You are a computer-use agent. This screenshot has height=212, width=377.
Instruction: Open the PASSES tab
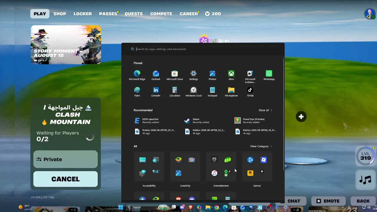pyautogui.click(x=108, y=14)
